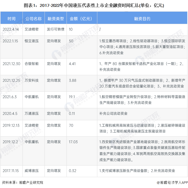Click the purpose text starting 1.恒立墨西哥项目
The image size is (188, 188).
click(x=142, y=47)
